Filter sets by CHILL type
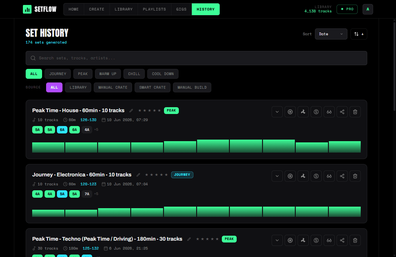The image size is (396, 257). click(134, 74)
